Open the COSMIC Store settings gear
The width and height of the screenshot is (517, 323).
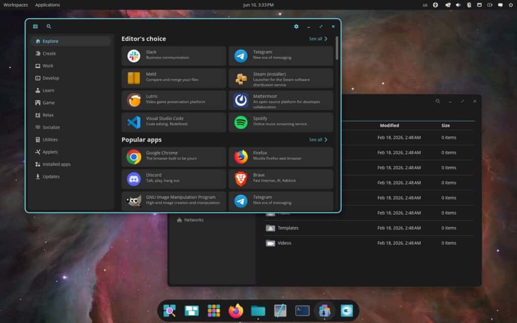pyautogui.click(x=296, y=26)
